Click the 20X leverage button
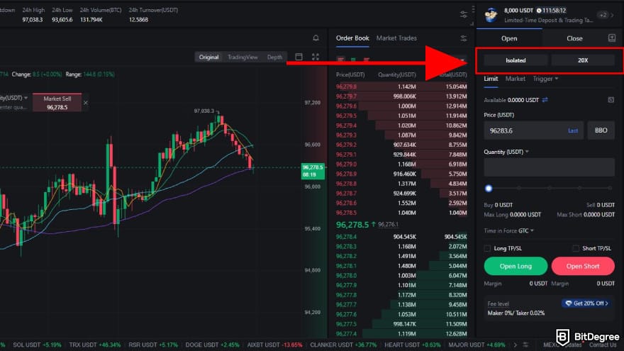The width and height of the screenshot is (624, 351). 583,60
